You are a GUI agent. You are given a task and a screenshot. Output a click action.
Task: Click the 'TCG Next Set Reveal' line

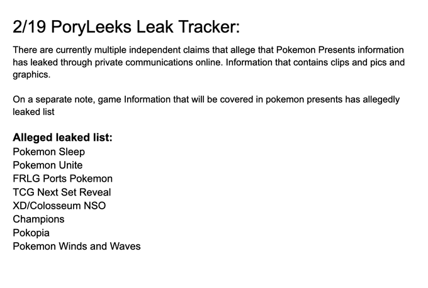pyautogui.click(x=62, y=192)
